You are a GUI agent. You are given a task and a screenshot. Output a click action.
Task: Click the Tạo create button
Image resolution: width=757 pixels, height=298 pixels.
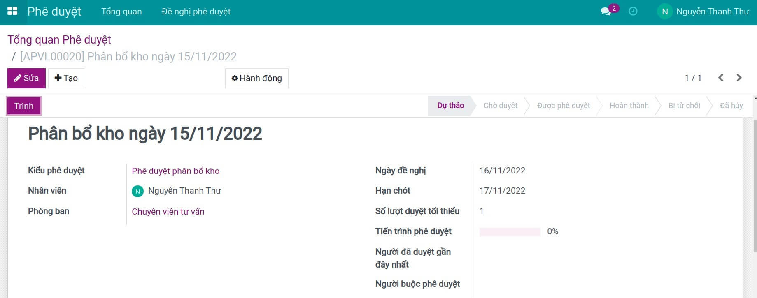tap(66, 78)
